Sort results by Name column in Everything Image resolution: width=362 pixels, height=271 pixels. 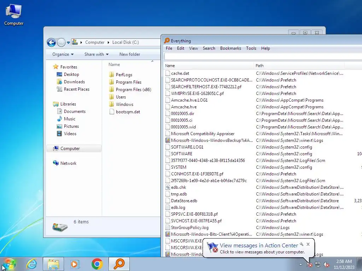(x=209, y=66)
